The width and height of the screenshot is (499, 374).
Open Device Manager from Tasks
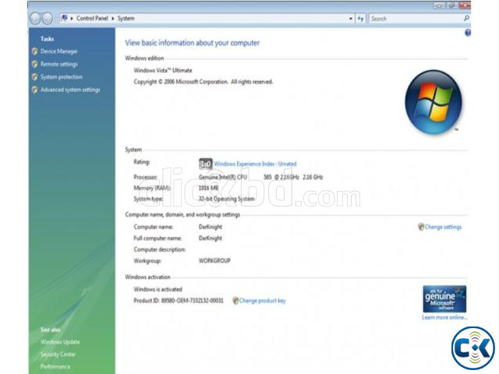click(x=59, y=51)
